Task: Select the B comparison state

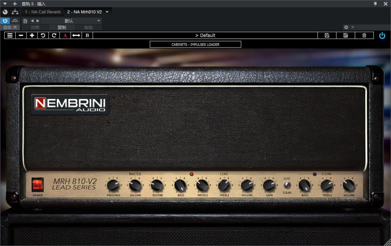Action: [x=87, y=36]
